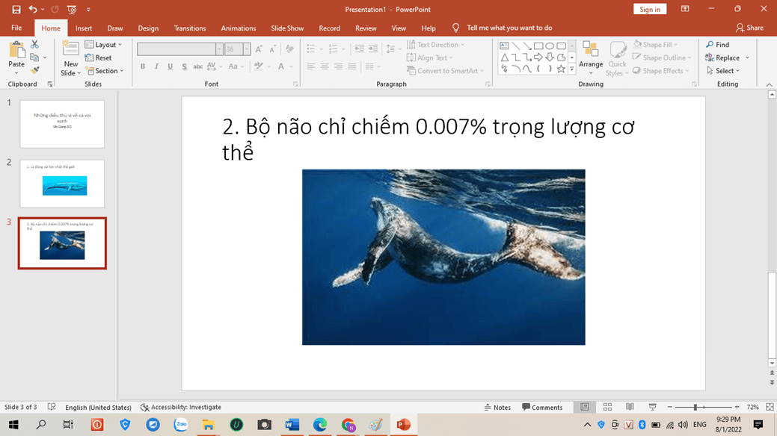The image size is (777, 436).
Task: Switch to Reading View icon
Action: (x=630, y=407)
